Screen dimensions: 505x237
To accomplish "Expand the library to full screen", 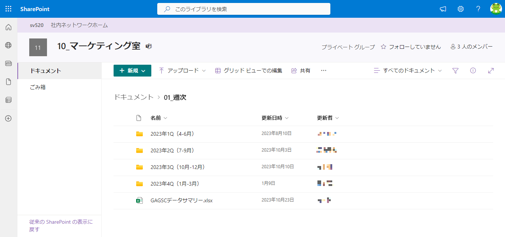I will tap(491, 70).
